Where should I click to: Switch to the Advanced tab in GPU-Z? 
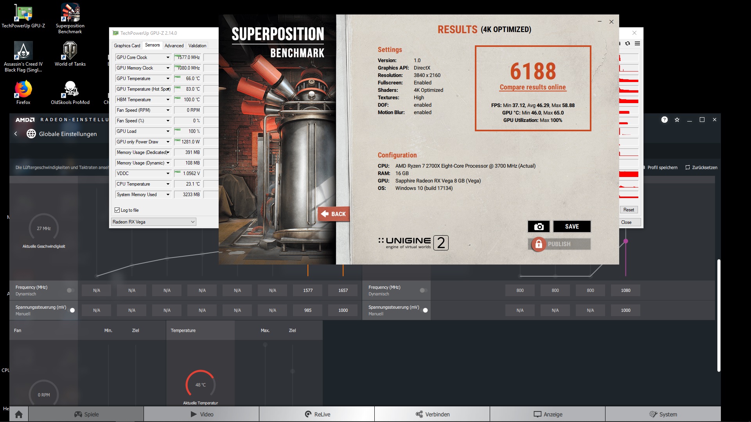[x=174, y=46]
